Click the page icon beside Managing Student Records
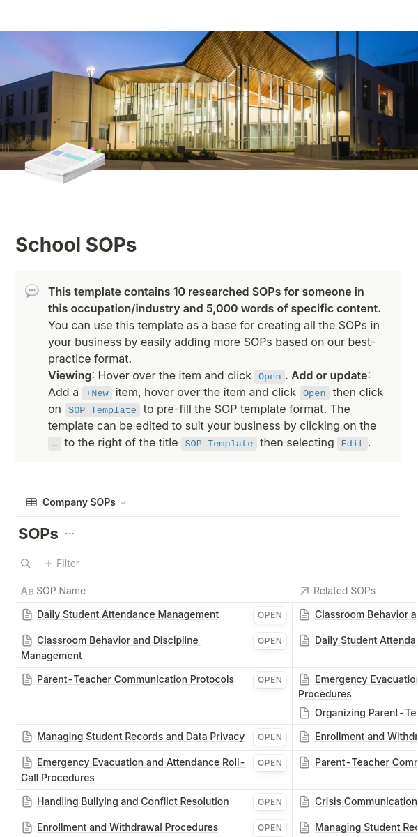Screen dimensions: 418x837 (27, 737)
